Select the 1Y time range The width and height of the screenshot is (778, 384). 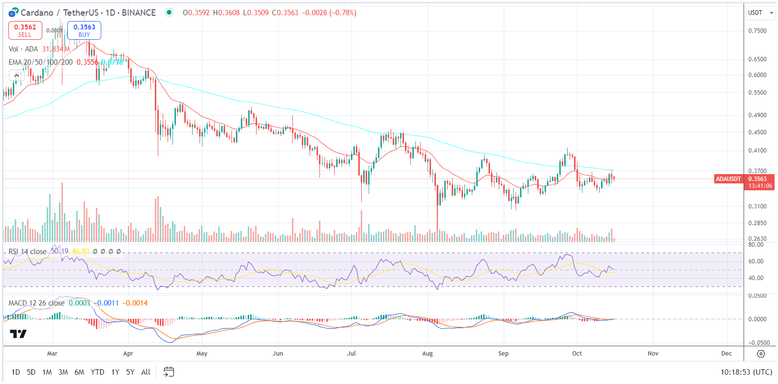click(115, 372)
